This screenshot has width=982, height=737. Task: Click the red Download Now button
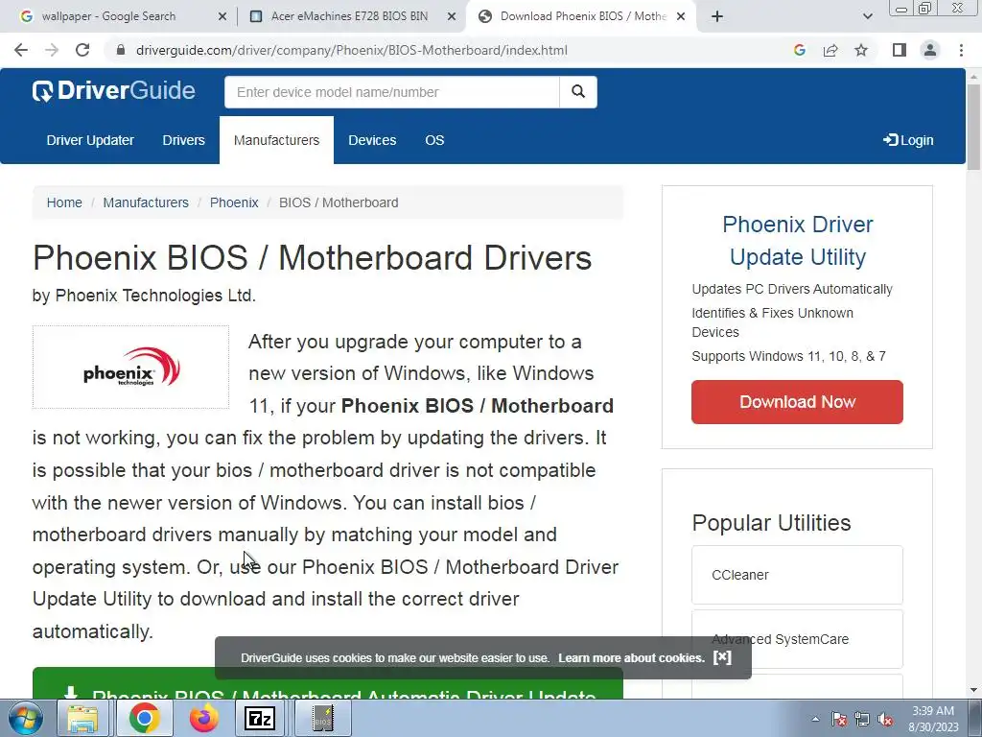point(797,402)
